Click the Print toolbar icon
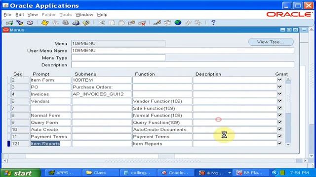This screenshot has width=316, height=177. 76,23
